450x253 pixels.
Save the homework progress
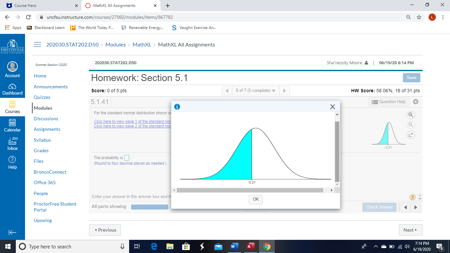tap(411, 77)
